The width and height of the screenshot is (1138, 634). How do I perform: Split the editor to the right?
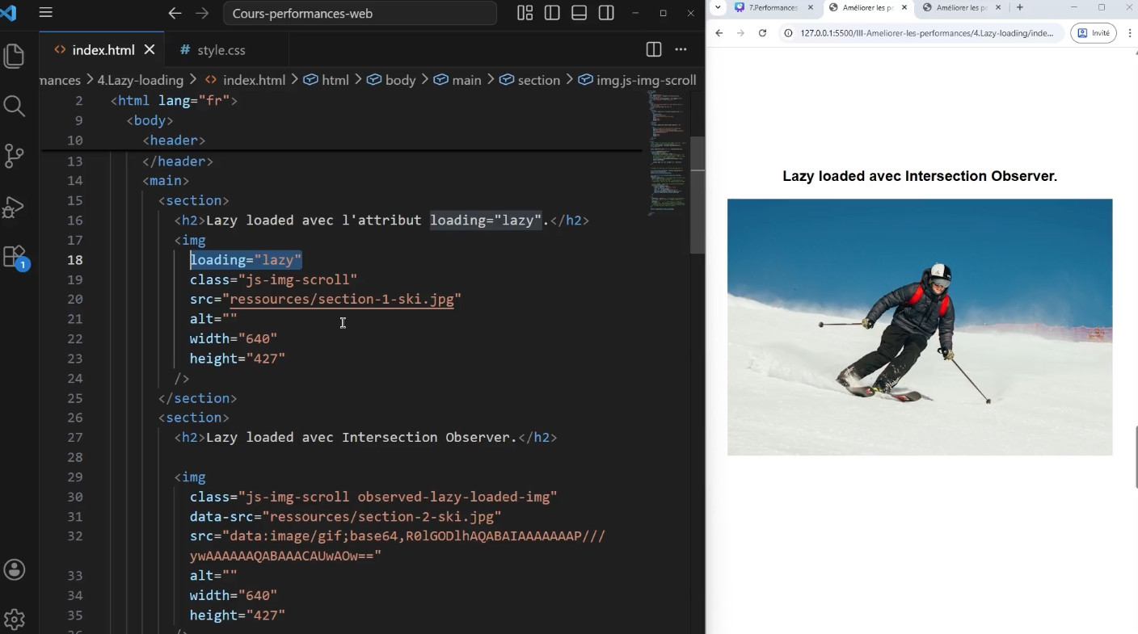(x=654, y=50)
